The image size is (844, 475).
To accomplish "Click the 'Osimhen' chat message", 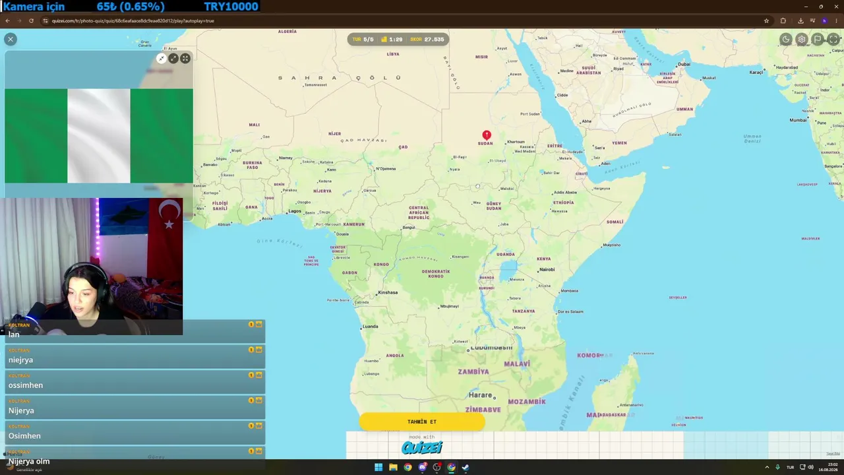I will (x=135, y=433).
